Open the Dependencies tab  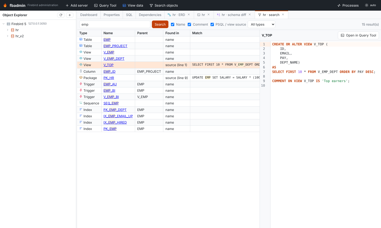coord(150,15)
